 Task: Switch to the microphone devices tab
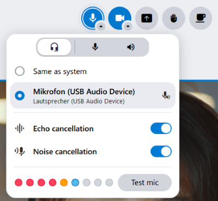95,47
